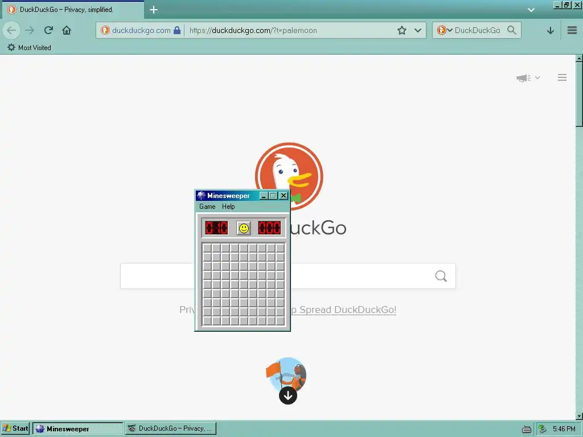583x437 pixels.
Task: Click the DuckDuckGo duck logo
Action: tap(289, 176)
